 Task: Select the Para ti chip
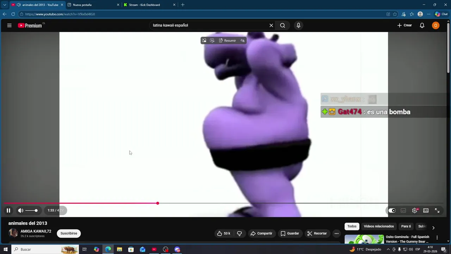pos(406,226)
